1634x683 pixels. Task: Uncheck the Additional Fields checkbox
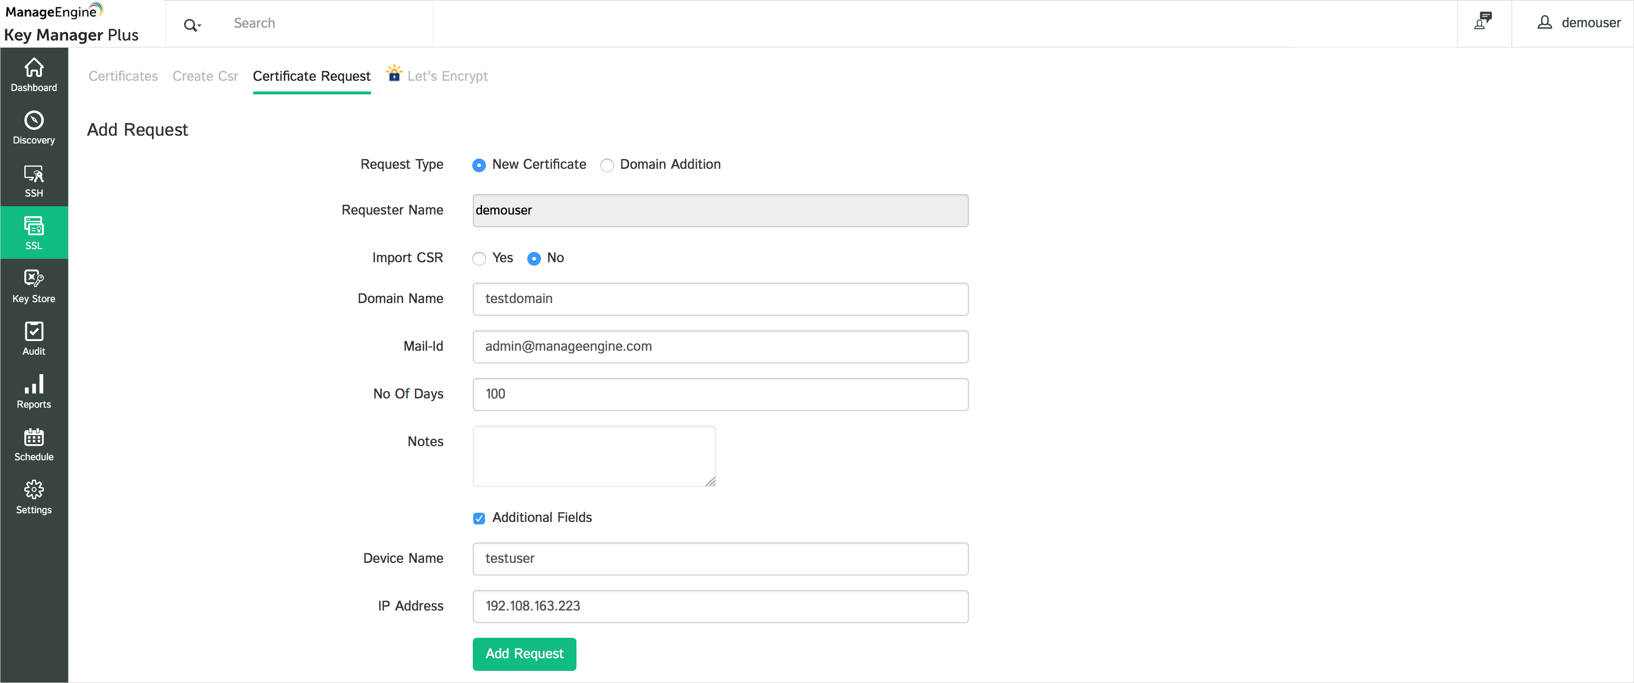click(x=479, y=518)
